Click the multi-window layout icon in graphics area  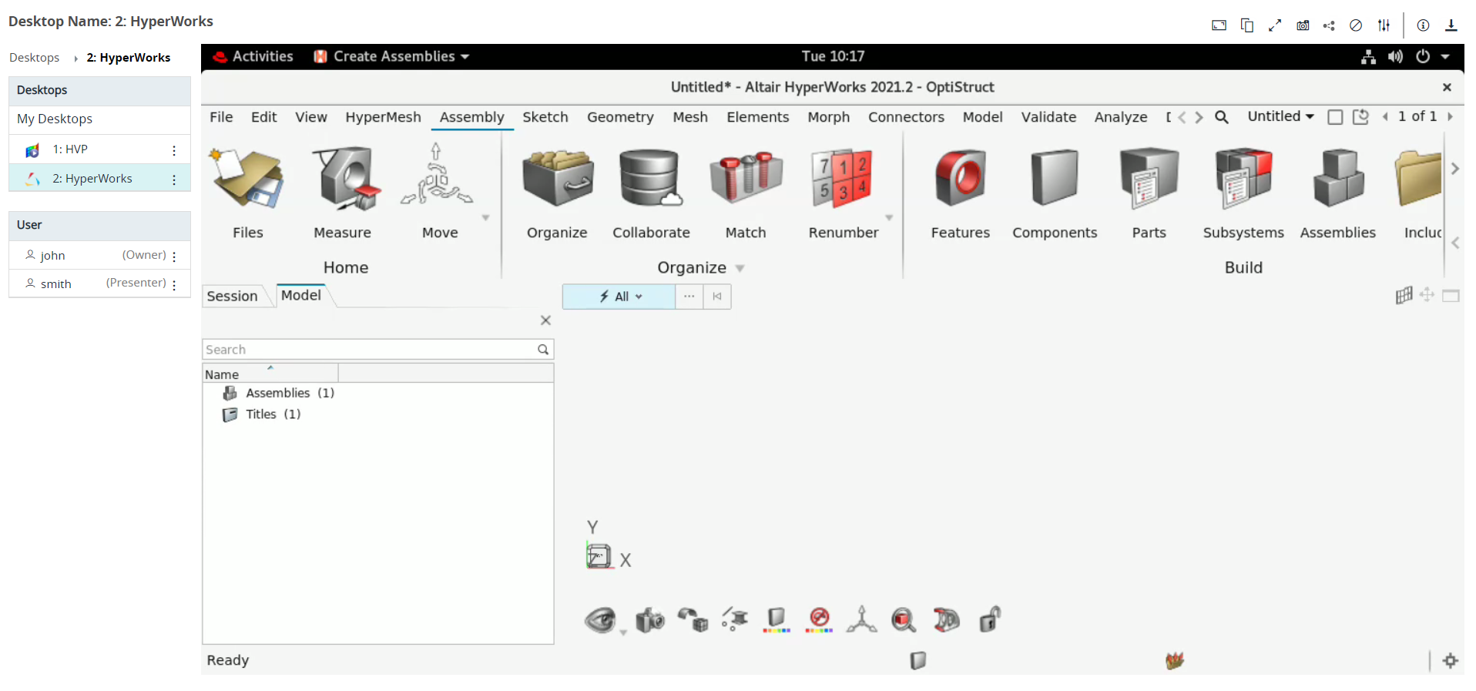click(x=1404, y=295)
